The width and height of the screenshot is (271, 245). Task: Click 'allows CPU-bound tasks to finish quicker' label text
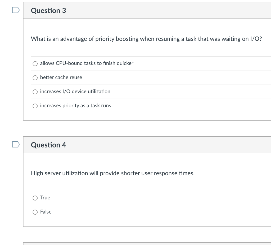pyautogui.click(x=87, y=63)
